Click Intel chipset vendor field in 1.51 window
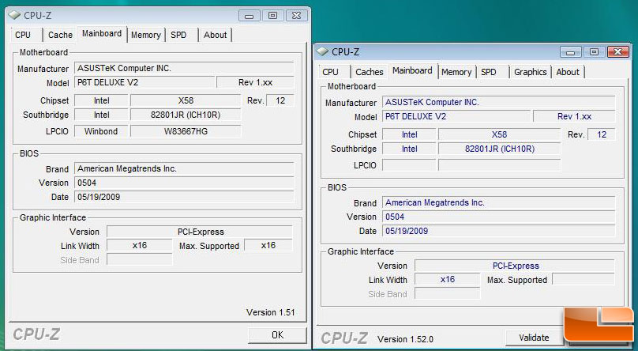The width and height of the screenshot is (638, 351). [x=101, y=100]
